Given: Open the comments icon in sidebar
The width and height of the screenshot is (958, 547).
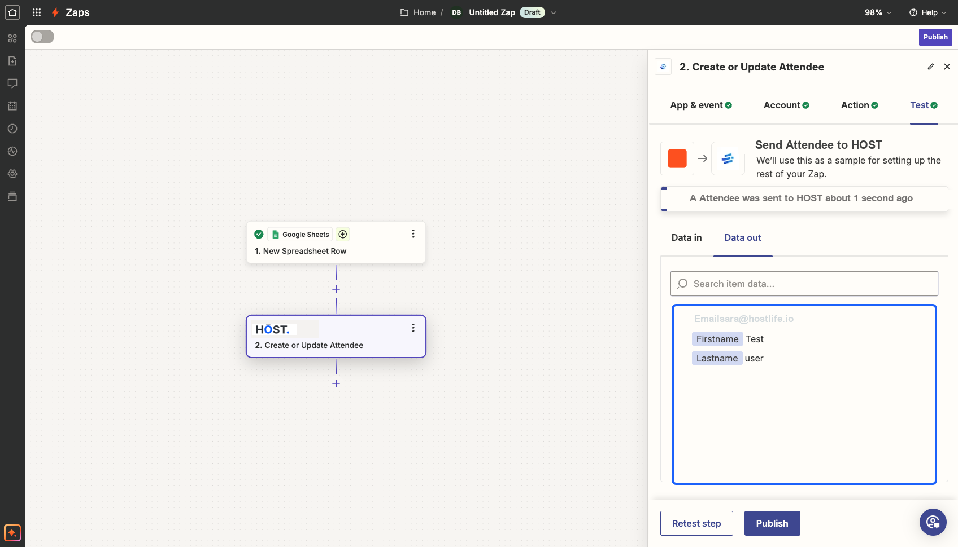Looking at the screenshot, I should [x=12, y=83].
